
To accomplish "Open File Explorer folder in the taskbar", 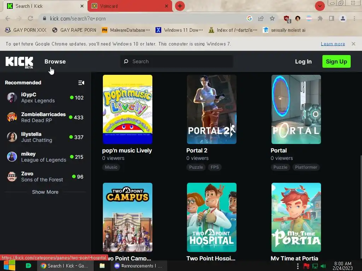I will click(102, 266).
